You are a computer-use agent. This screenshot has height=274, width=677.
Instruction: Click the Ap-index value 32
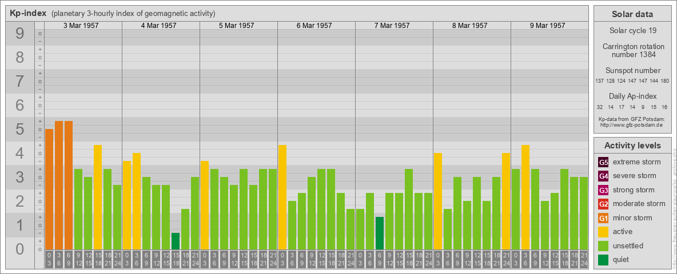coord(600,107)
